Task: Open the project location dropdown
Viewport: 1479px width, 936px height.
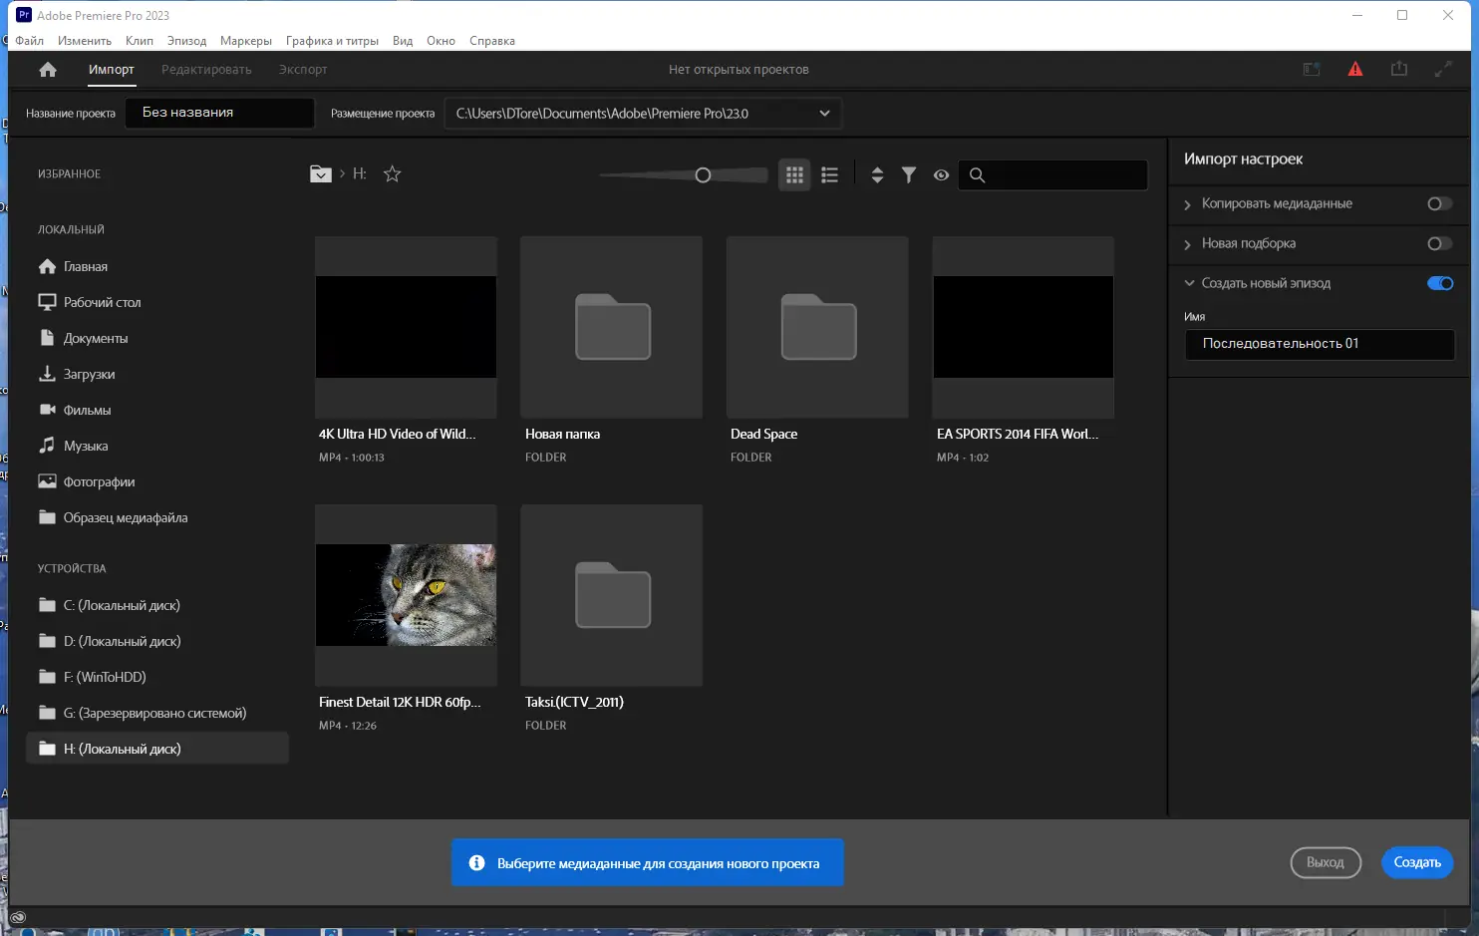Action: click(824, 114)
